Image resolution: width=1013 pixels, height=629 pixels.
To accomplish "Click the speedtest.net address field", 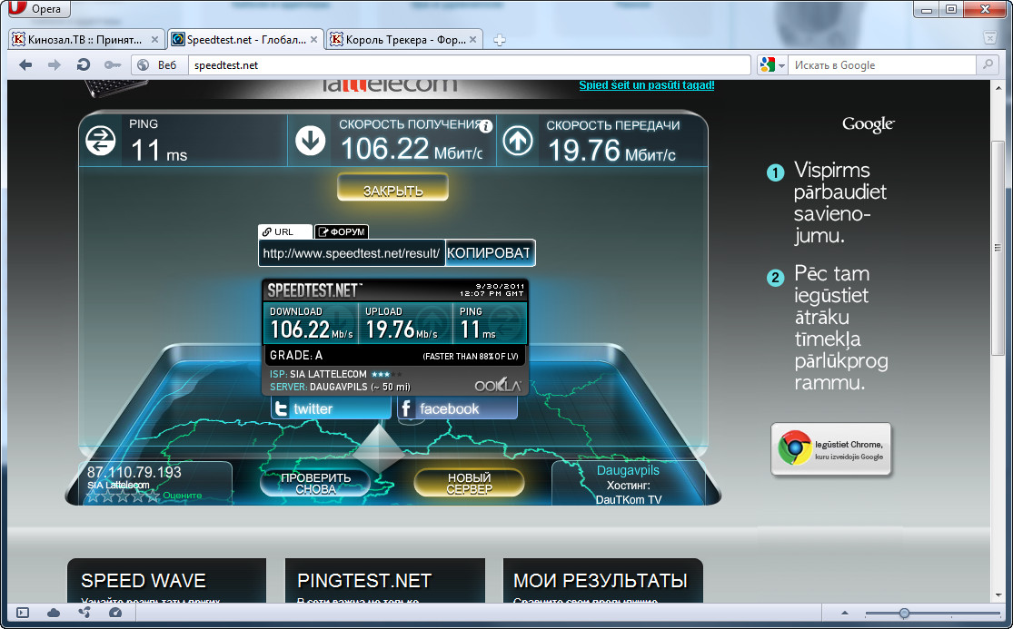I will pos(470,65).
